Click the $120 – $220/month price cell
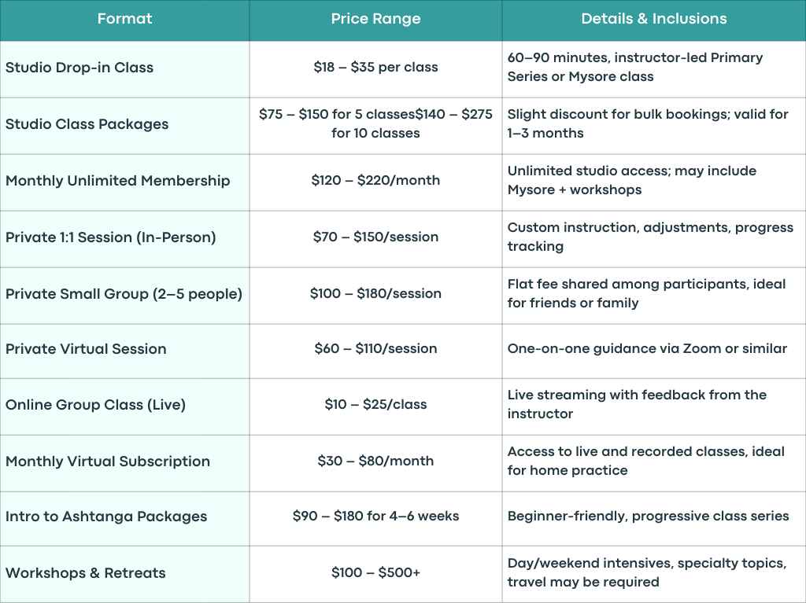 tap(375, 180)
